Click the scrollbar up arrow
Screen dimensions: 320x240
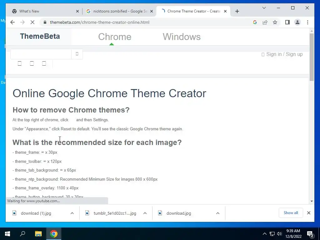click(x=312, y=31)
